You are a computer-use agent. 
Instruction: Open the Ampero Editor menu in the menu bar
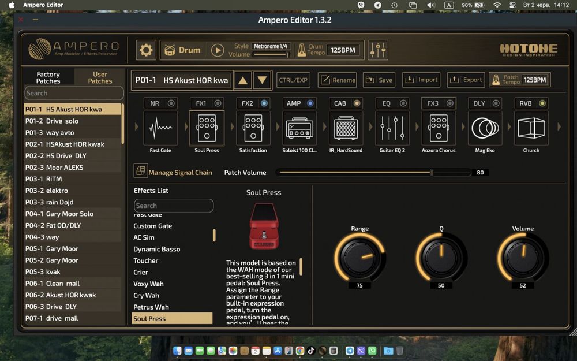click(43, 5)
